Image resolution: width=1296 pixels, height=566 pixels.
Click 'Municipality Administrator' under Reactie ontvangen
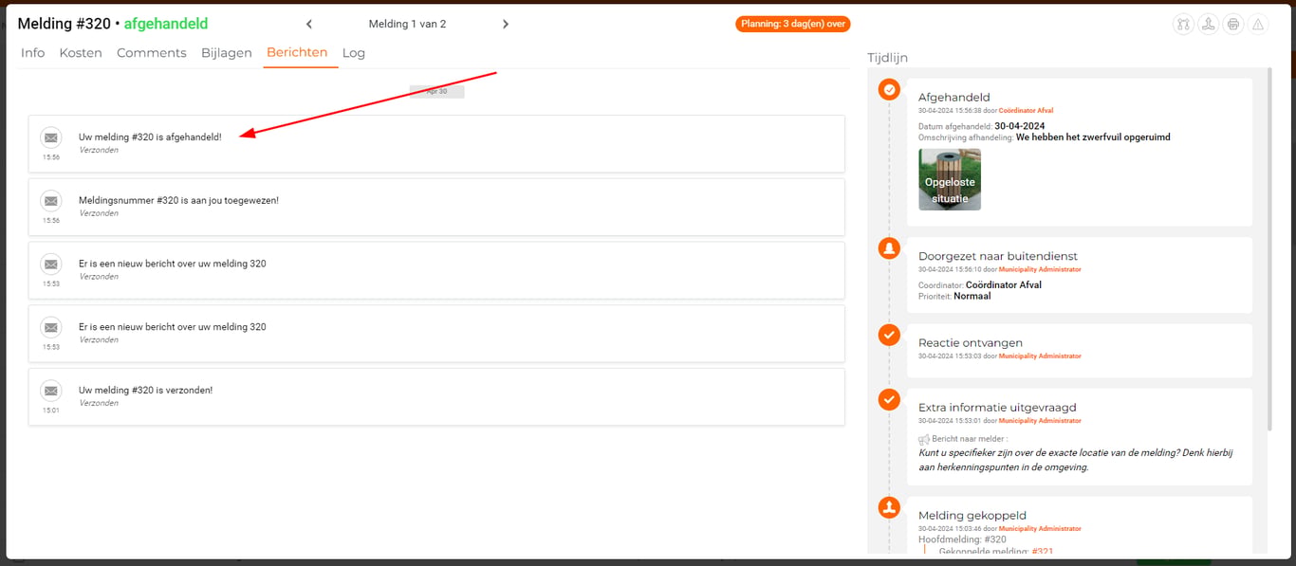click(1040, 356)
